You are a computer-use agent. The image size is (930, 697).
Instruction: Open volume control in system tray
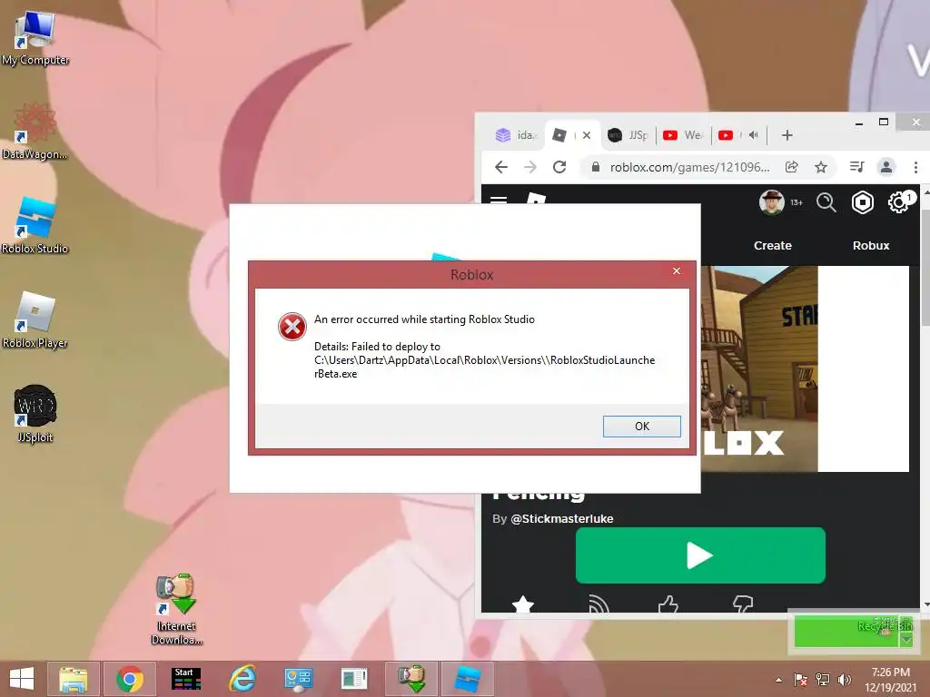point(844,680)
